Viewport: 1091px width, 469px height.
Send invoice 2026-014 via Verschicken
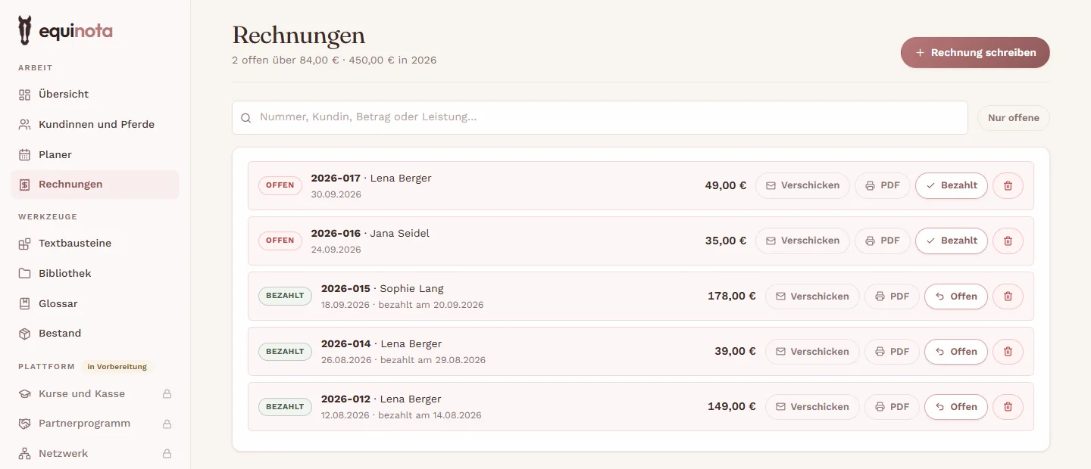pyautogui.click(x=812, y=352)
